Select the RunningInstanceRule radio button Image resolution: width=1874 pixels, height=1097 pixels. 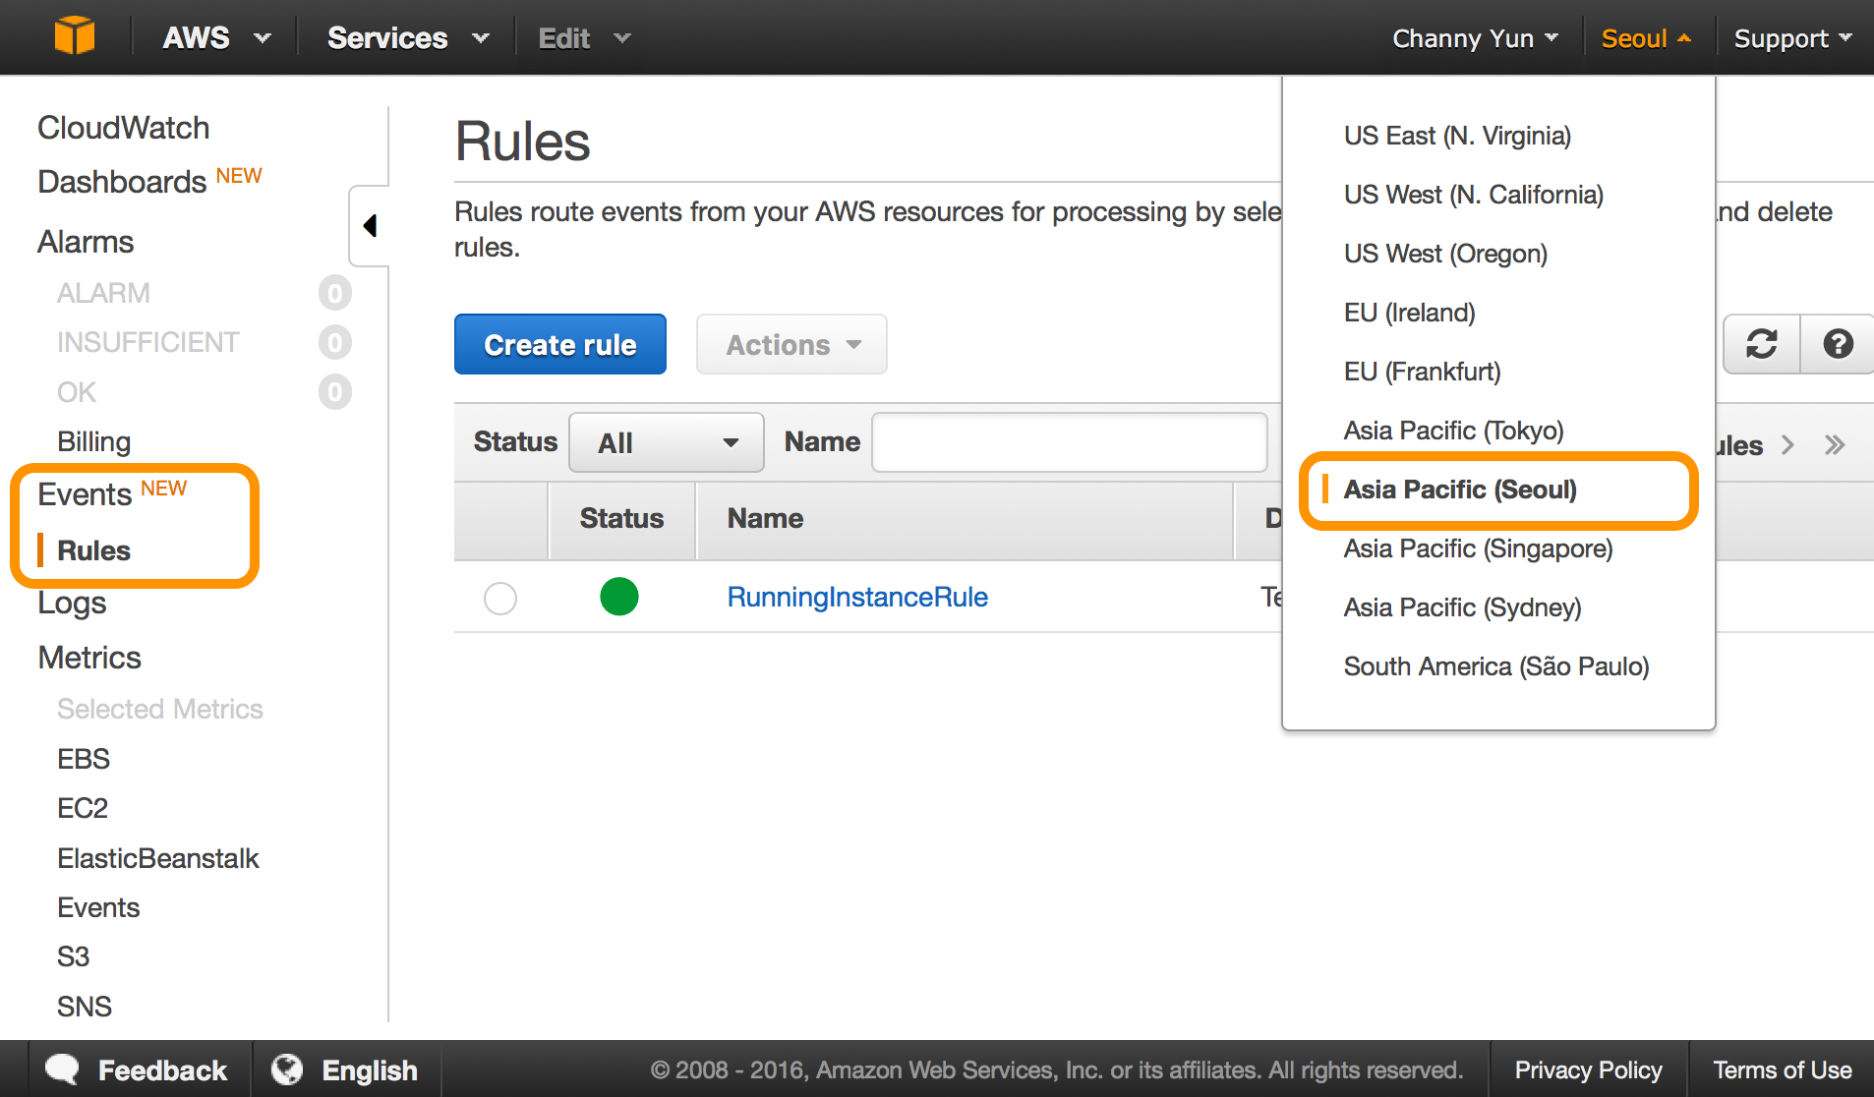tap(500, 598)
